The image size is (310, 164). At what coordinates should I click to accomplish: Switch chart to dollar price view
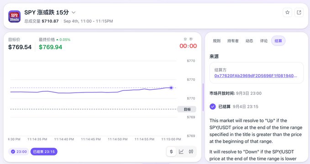pos(171,152)
